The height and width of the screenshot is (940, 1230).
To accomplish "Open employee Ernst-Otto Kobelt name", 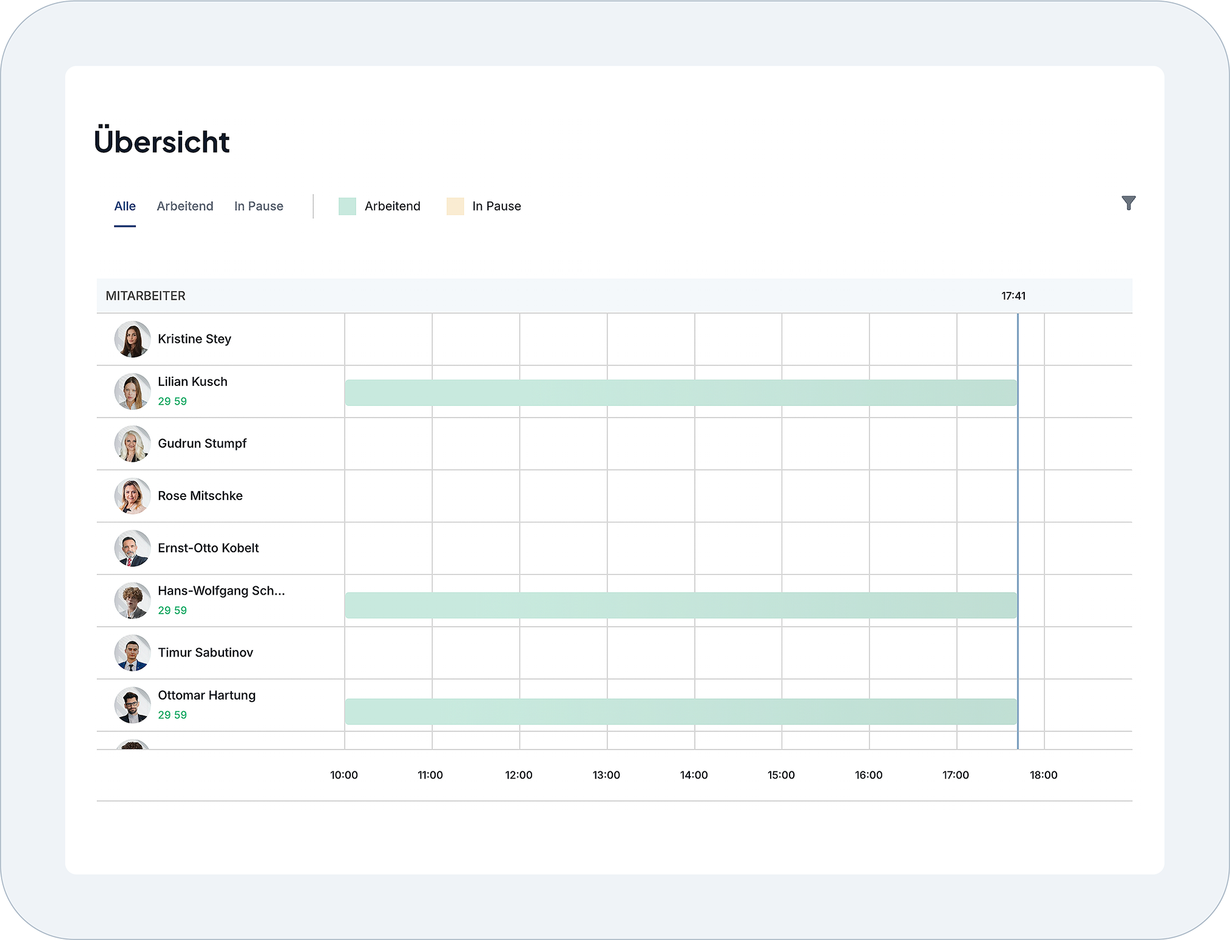I will 208,548.
